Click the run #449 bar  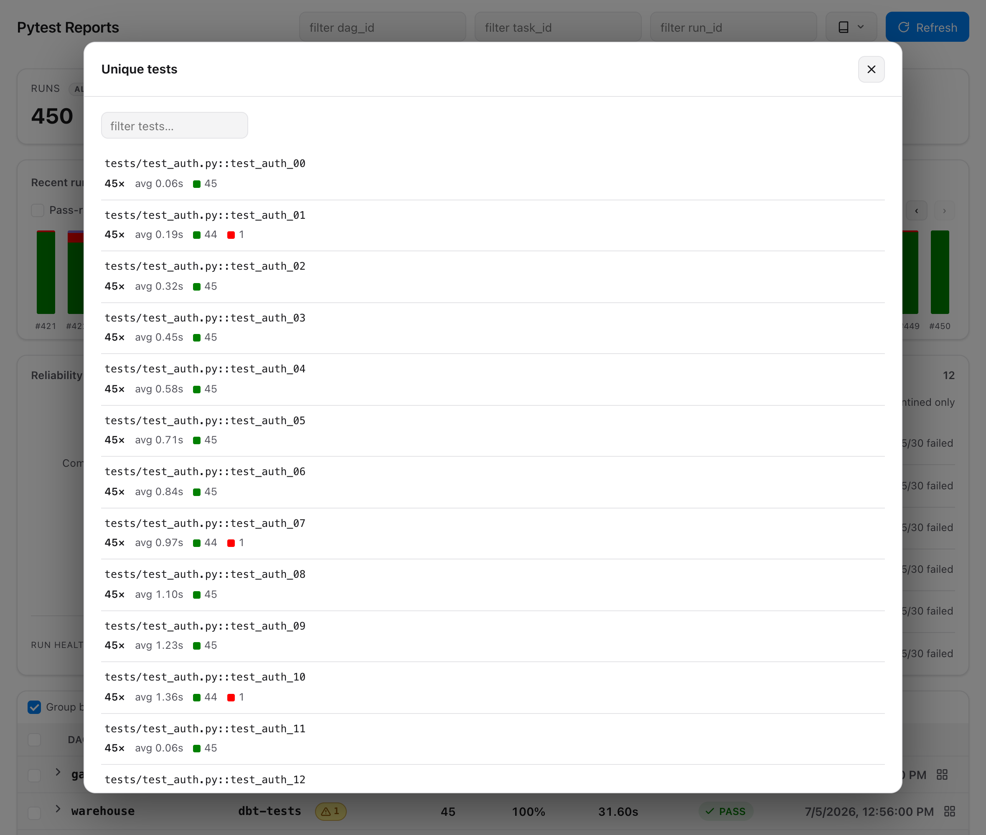[910, 272]
